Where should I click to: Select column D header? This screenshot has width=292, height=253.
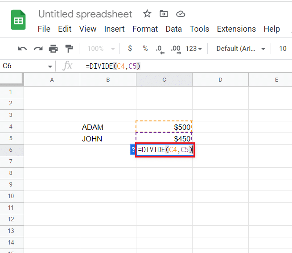tap(221, 79)
